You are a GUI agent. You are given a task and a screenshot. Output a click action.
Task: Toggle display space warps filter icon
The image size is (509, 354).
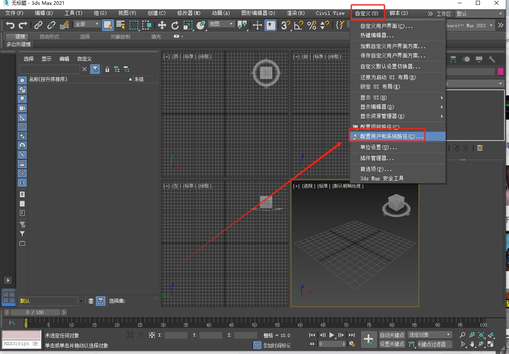pyautogui.click(x=22, y=127)
